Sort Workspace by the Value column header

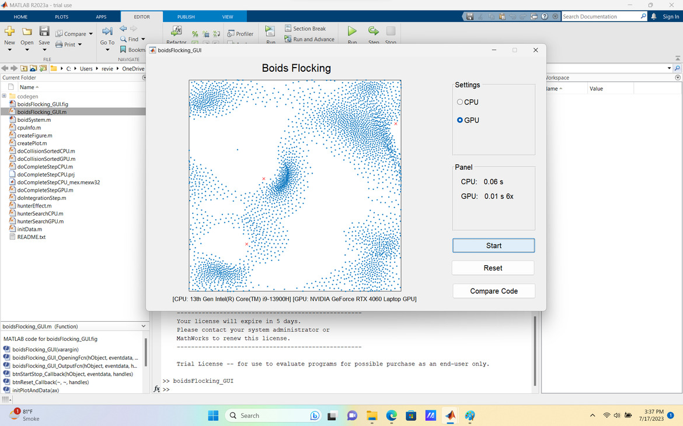610,89
